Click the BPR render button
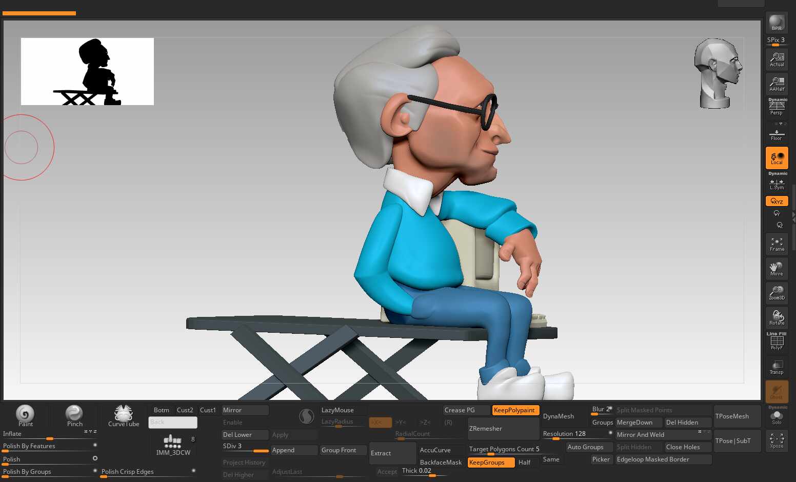The width and height of the screenshot is (796, 482). coord(777,23)
